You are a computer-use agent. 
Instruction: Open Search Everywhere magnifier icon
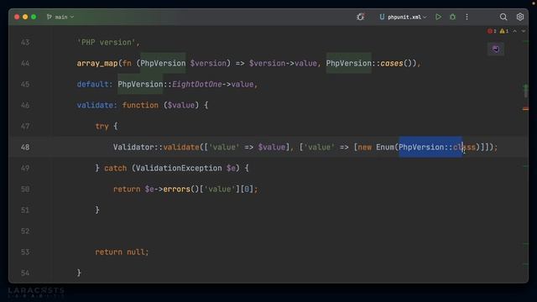tap(503, 17)
